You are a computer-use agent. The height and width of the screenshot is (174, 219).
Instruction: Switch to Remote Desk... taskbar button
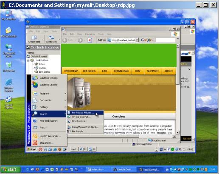[124, 169]
